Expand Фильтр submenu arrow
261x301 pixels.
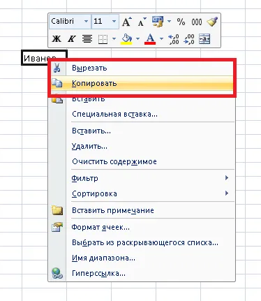(227, 178)
